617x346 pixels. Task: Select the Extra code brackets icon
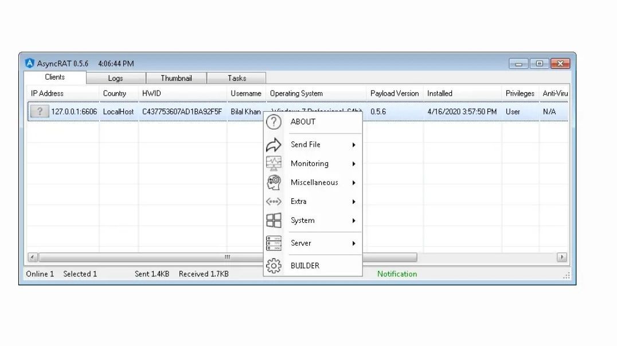click(x=274, y=201)
